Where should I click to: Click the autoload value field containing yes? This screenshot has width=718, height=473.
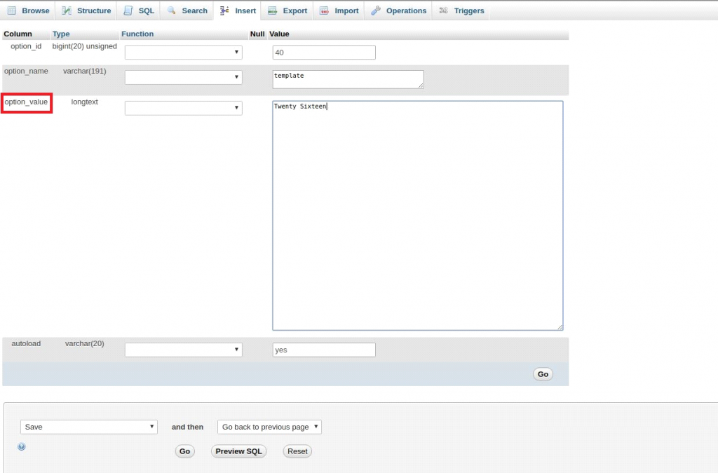pos(323,350)
